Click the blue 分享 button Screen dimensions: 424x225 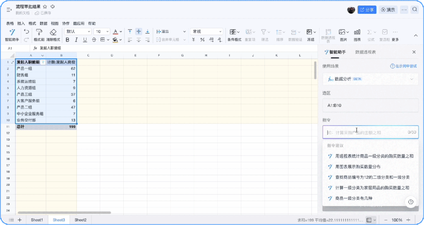point(367,10)
